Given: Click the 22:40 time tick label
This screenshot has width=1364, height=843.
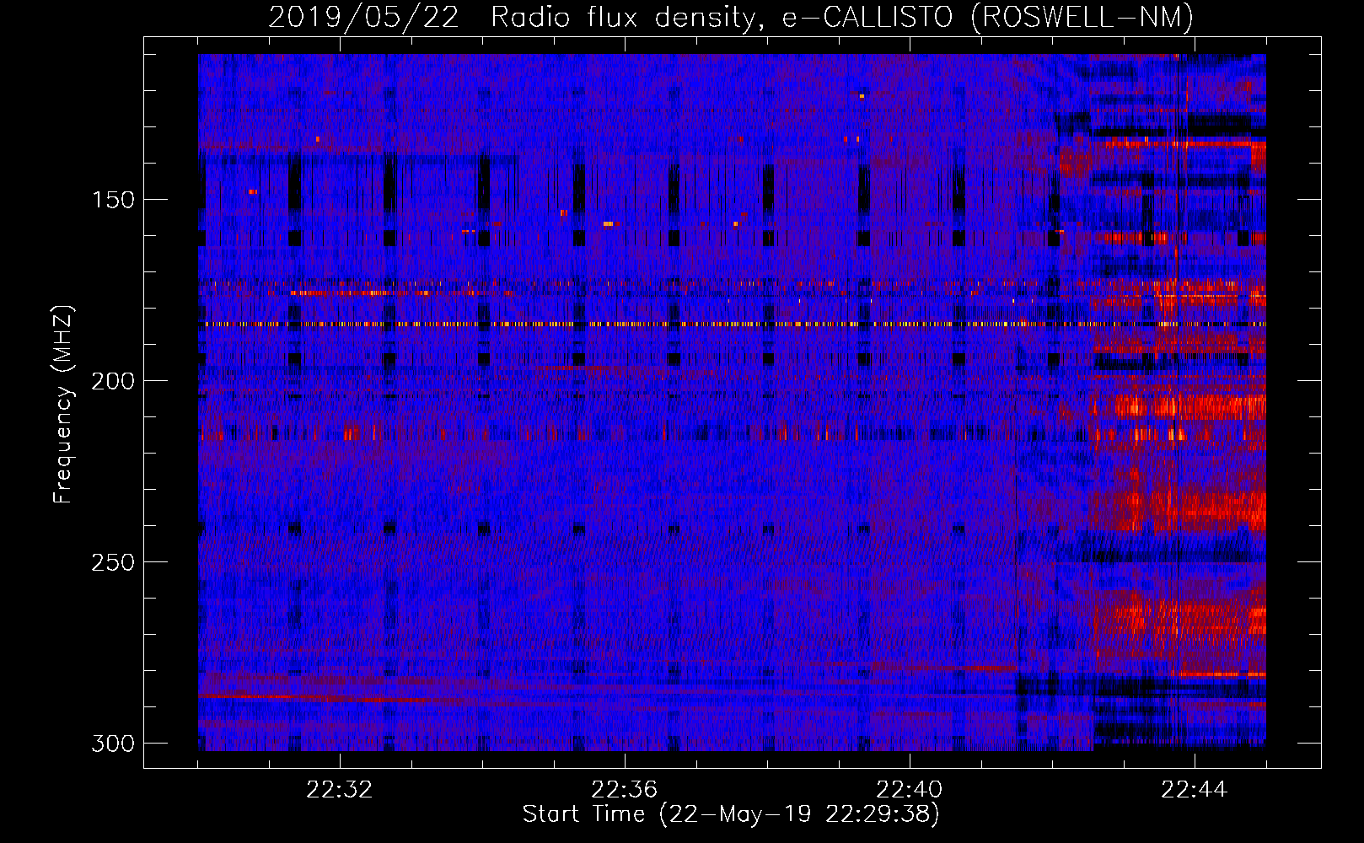Looking at the screenshot, I should click(910, 789).
